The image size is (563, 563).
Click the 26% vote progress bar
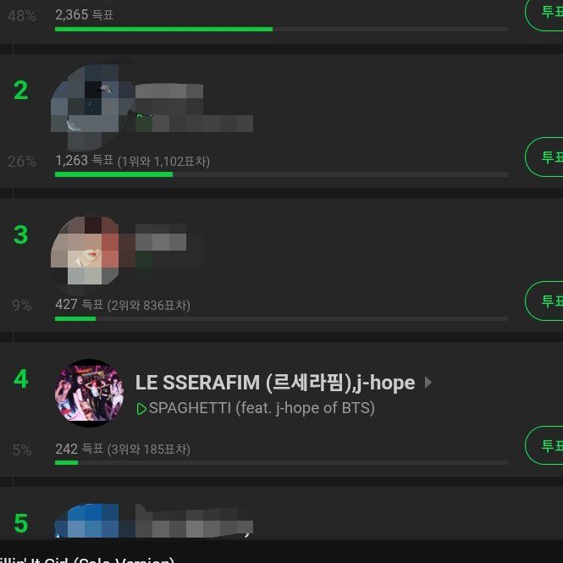(281, 174)
